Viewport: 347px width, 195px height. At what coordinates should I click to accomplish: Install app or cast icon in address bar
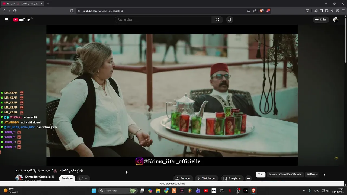pos(249,11)
